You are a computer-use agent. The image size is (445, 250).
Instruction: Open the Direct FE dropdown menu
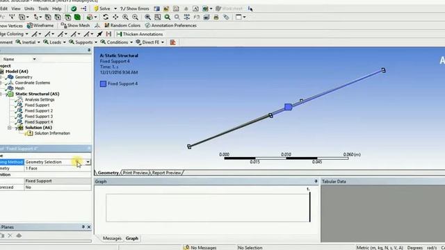[150, 42]
